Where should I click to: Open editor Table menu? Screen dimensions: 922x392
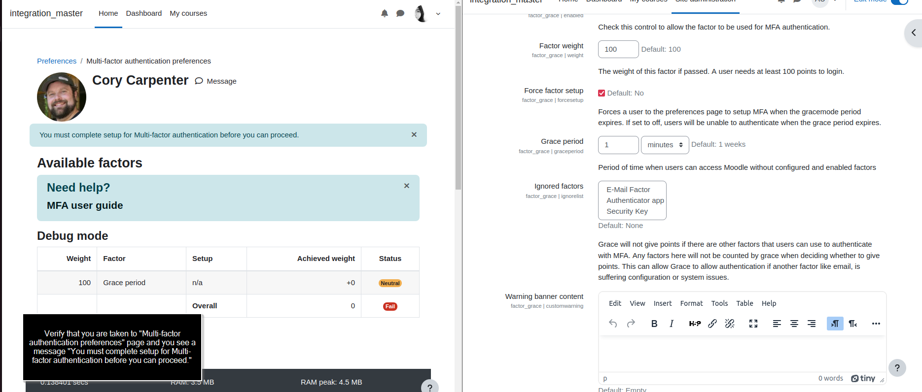click(745, 303)
